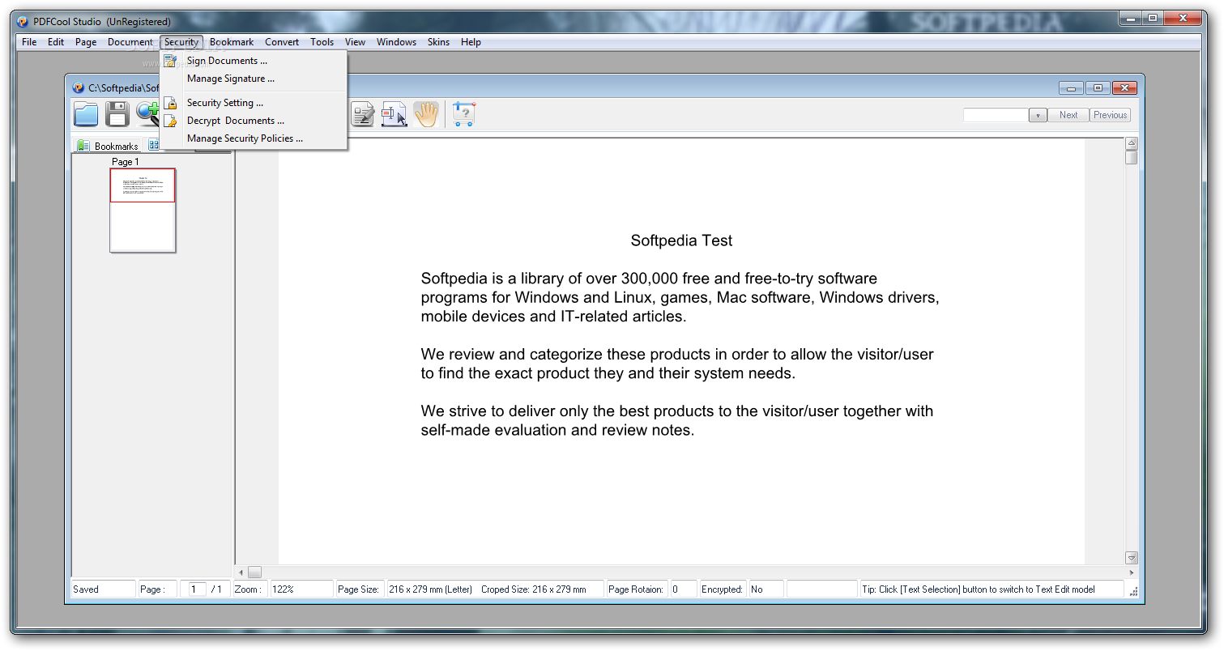Open the Page menu
The width and height of the screenshot is (1224, 651).
click(x=86, y=42)
